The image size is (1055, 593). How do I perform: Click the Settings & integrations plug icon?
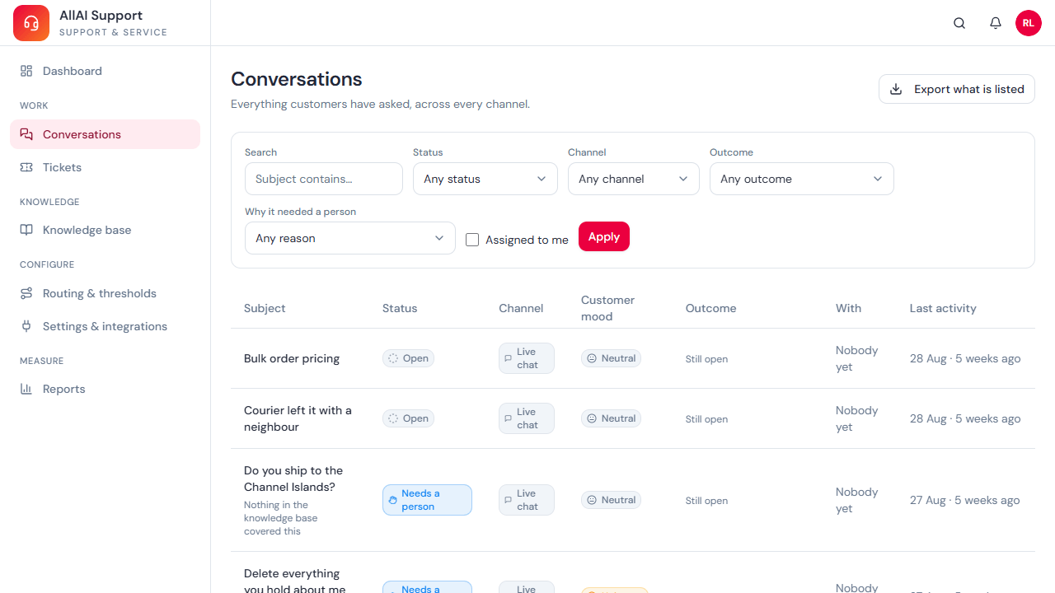tap(26, 326)
